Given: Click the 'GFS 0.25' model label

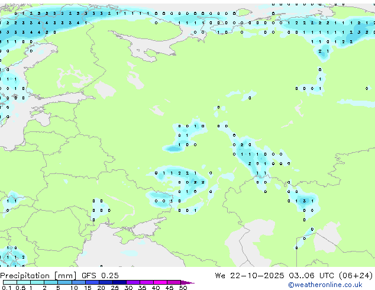Looking at the screenshot, I should [x=100, y=276].
